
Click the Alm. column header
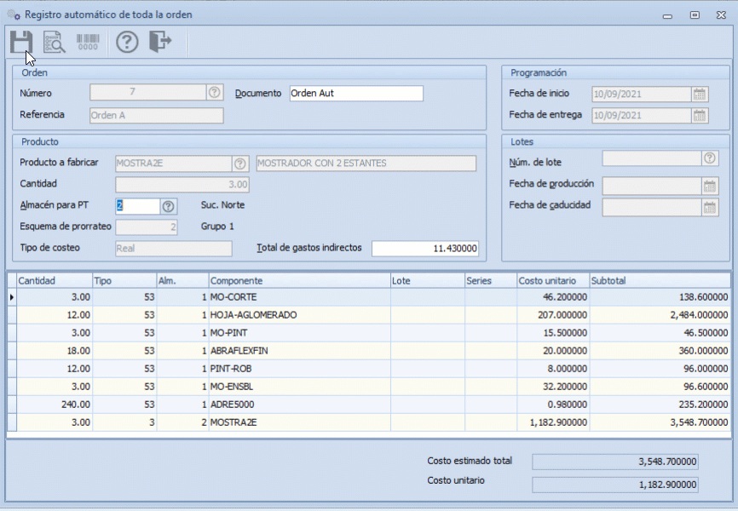point(183,281)
